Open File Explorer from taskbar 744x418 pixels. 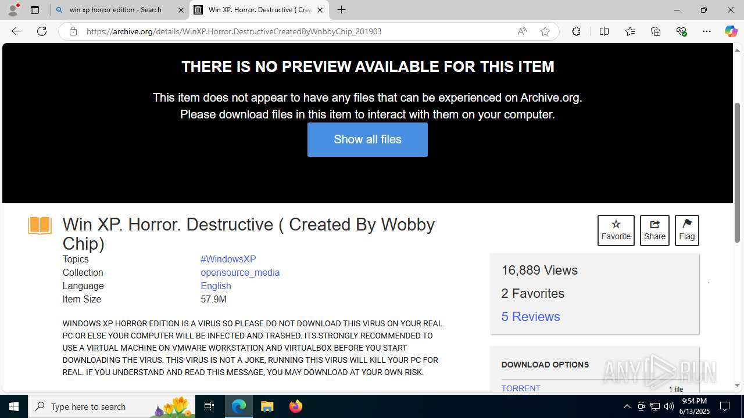pos(267,406)
